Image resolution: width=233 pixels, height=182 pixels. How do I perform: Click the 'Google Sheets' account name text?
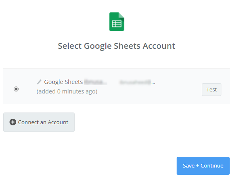pyautogui.click(x=63, y=82)
